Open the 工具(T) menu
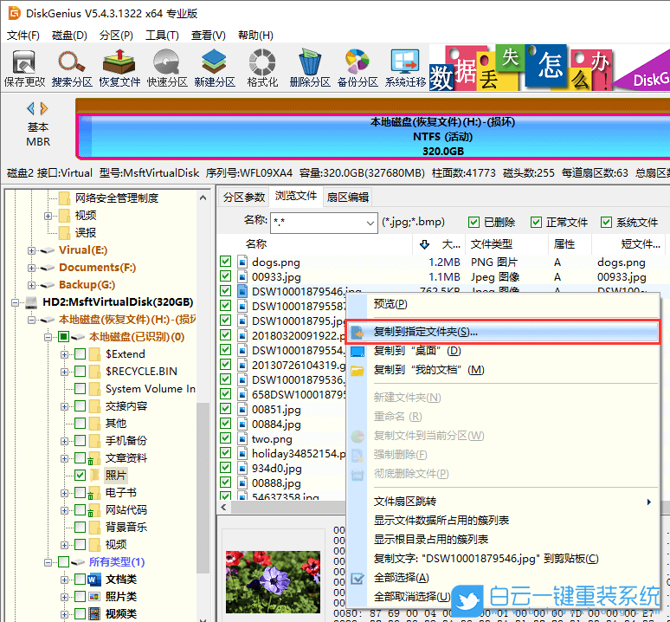670x622 pixels. click(x=162, y=36)
